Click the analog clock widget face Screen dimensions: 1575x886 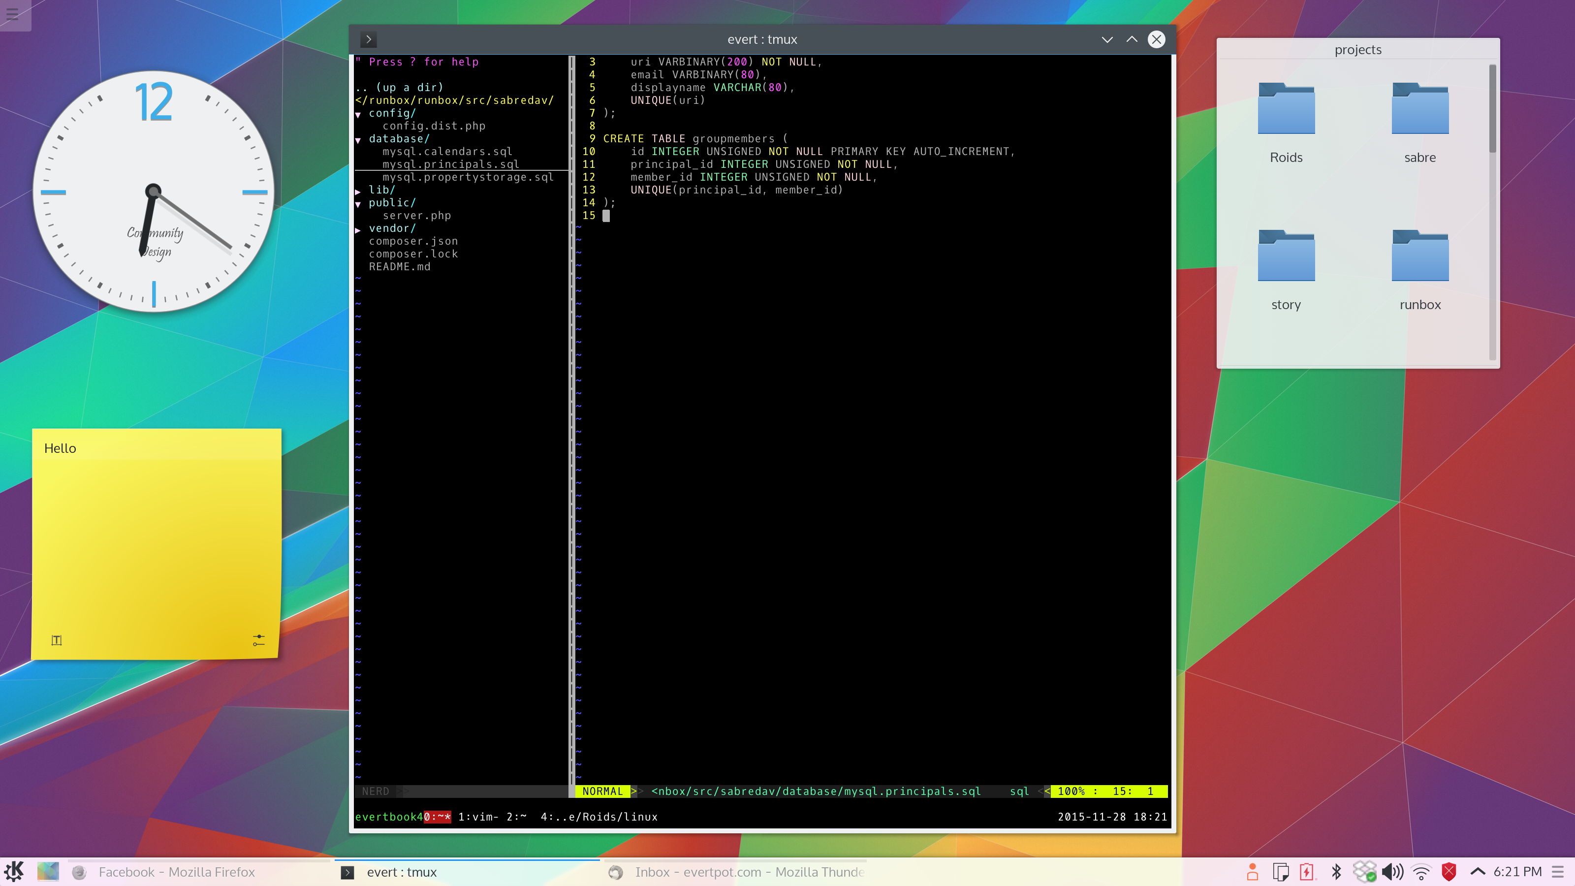point(154,191)
